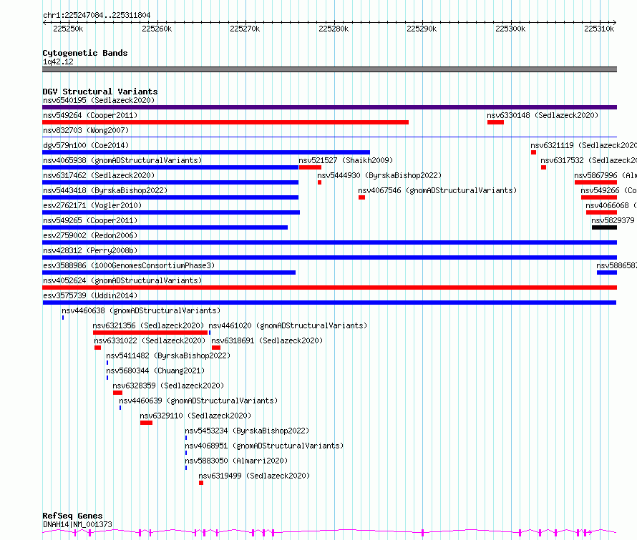Select the red bar under nsv521527
The width and height of the screenshot is (637, 540).
pyautogui.click(x=310, y=167)
